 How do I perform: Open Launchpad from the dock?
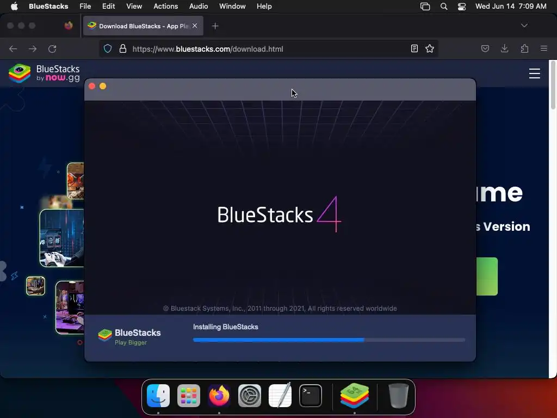point(189,396)
